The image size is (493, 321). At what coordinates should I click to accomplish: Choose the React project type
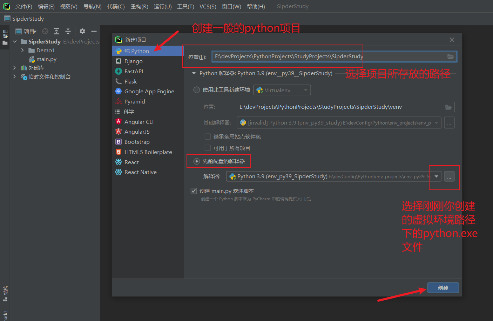coord(147,162)
